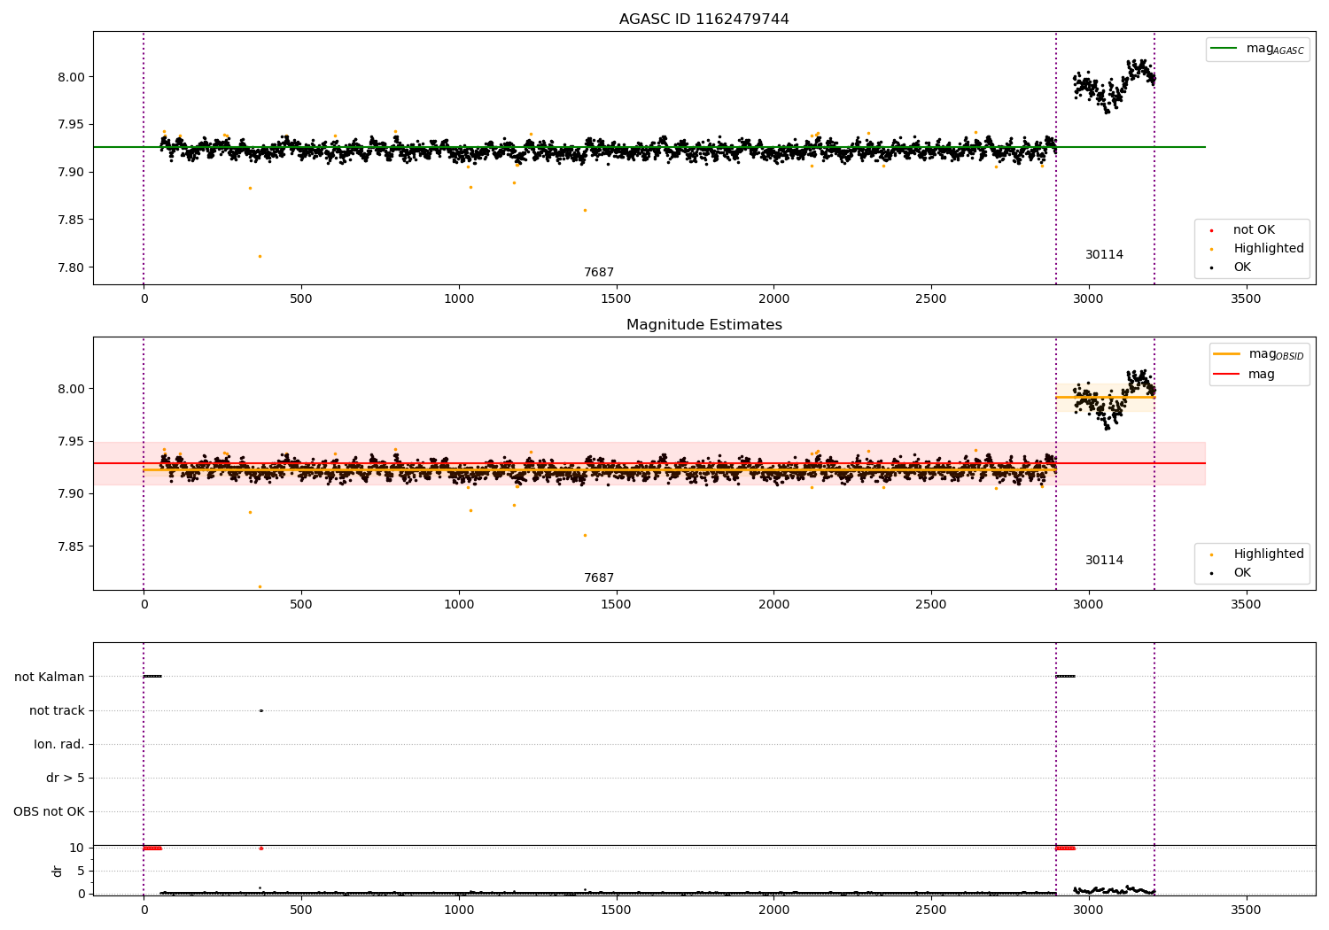
Task: Click the "not track" row label
Action: coord(57,710)
